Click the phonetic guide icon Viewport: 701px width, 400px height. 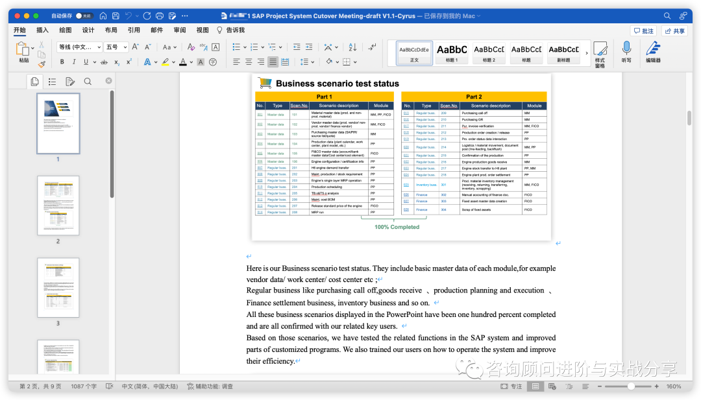(203, 47)
